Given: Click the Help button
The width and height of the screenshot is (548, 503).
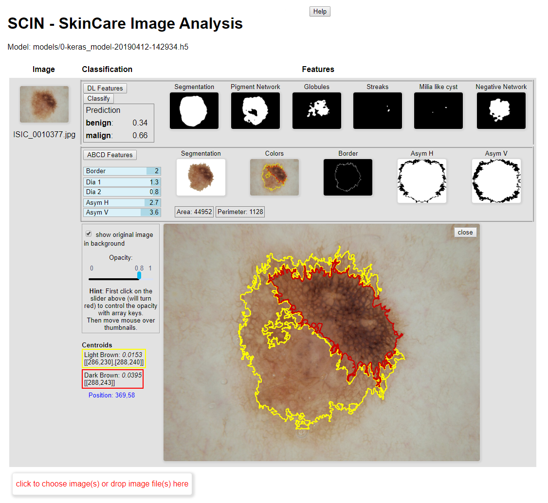Looking at the screenshot, I should [x=320, y=11].
